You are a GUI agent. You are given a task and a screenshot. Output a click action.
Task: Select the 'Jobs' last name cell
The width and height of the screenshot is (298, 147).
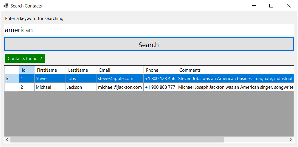(81, 78)
